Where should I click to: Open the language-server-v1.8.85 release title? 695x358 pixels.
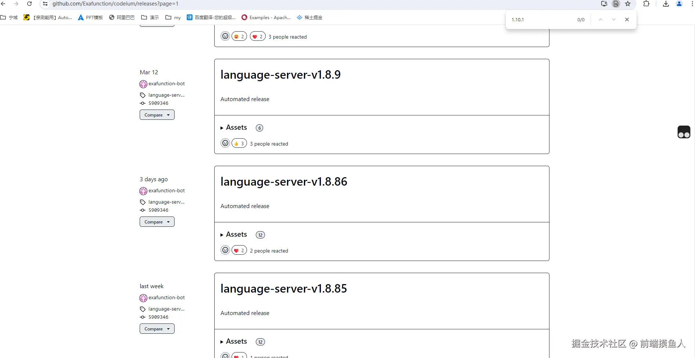pos(283,289)
